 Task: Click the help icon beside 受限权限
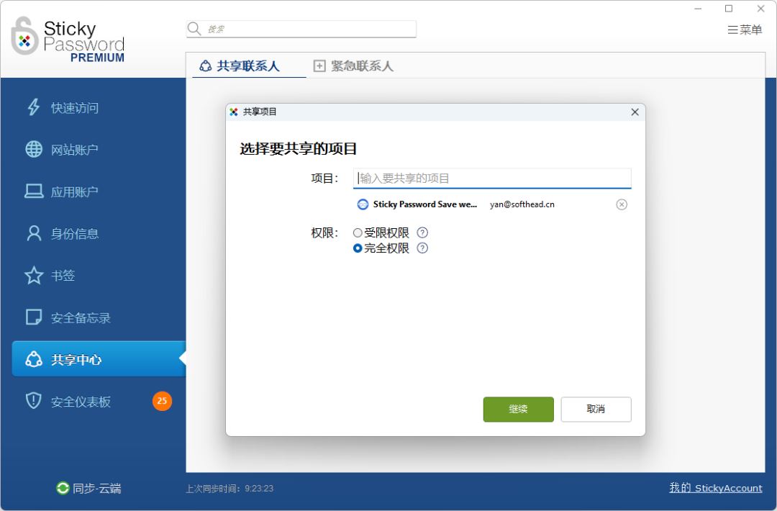422,232
